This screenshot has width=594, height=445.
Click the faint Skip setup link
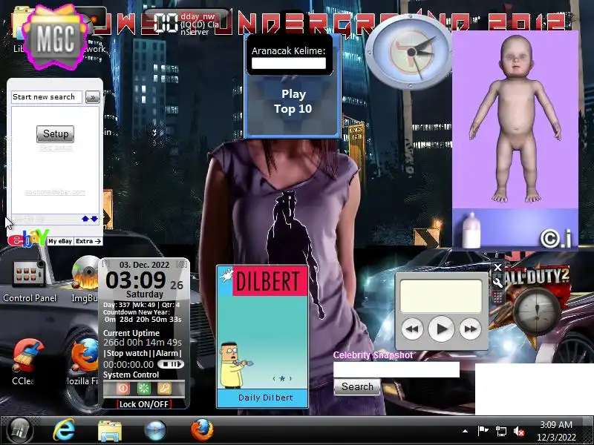55,147
